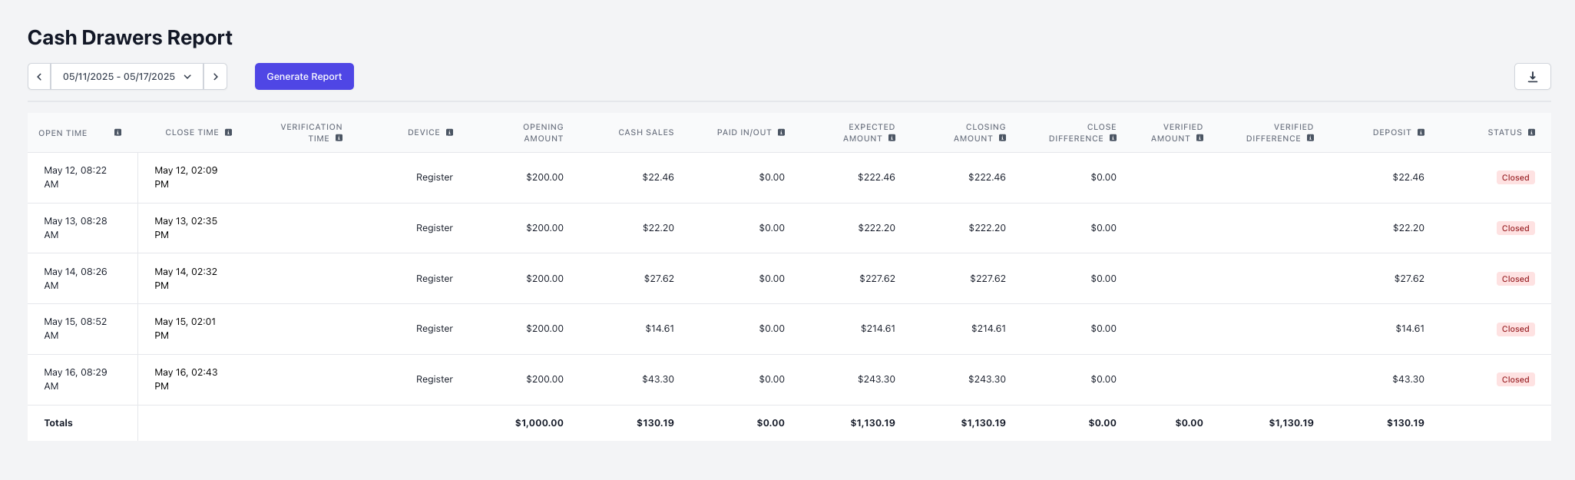
Task: Show info for Close Time column
Action: (x=228, y=133)
